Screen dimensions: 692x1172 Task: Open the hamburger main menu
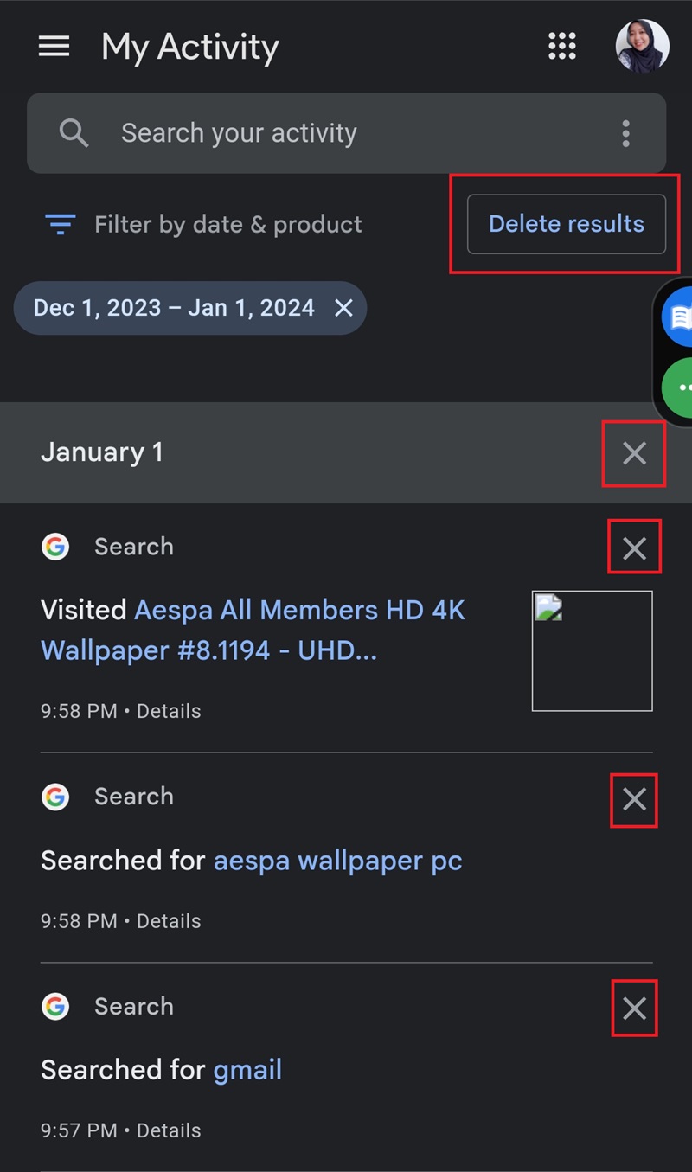[54, 46]
